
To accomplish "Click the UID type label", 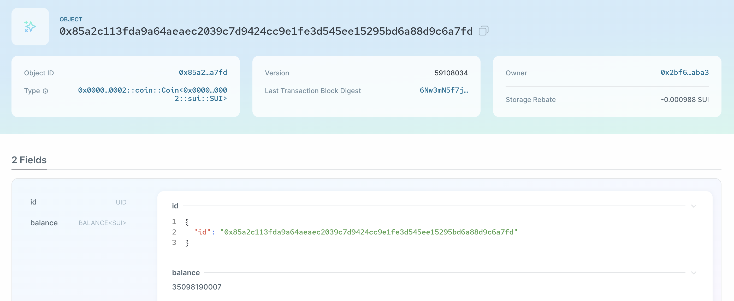I will 121,202.
